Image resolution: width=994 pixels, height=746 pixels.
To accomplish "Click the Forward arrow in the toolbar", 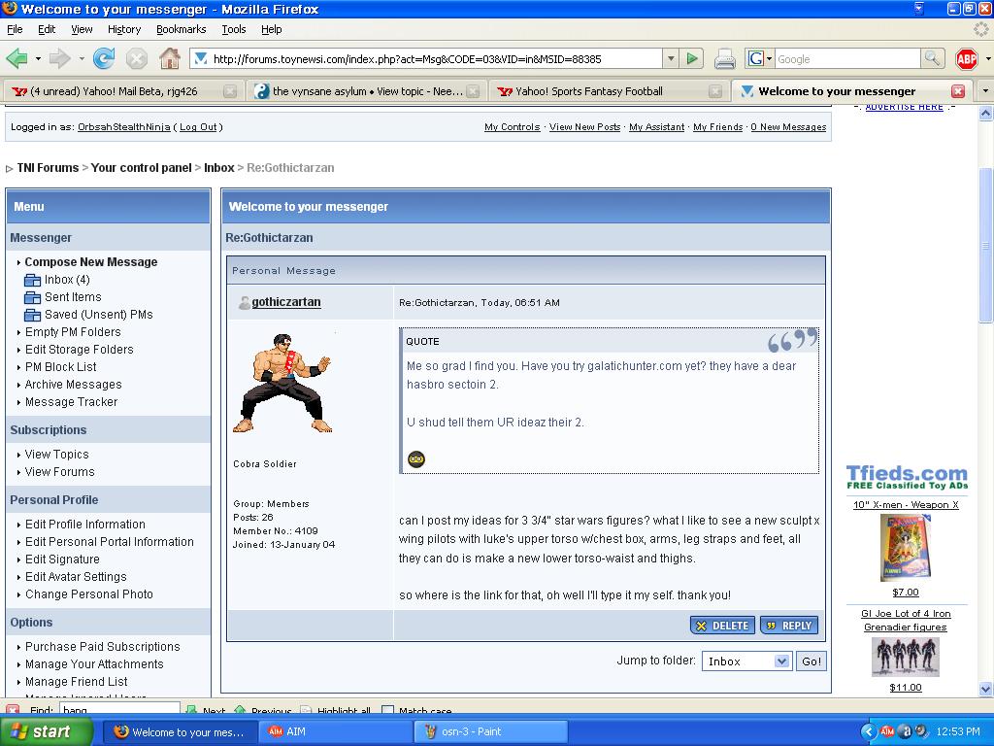I will pyautogui.click(x=59, y=59).
